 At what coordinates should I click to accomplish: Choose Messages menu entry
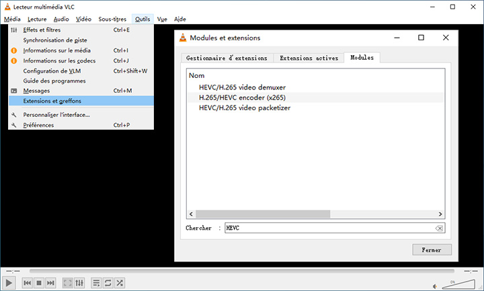(x=81, y=91)
